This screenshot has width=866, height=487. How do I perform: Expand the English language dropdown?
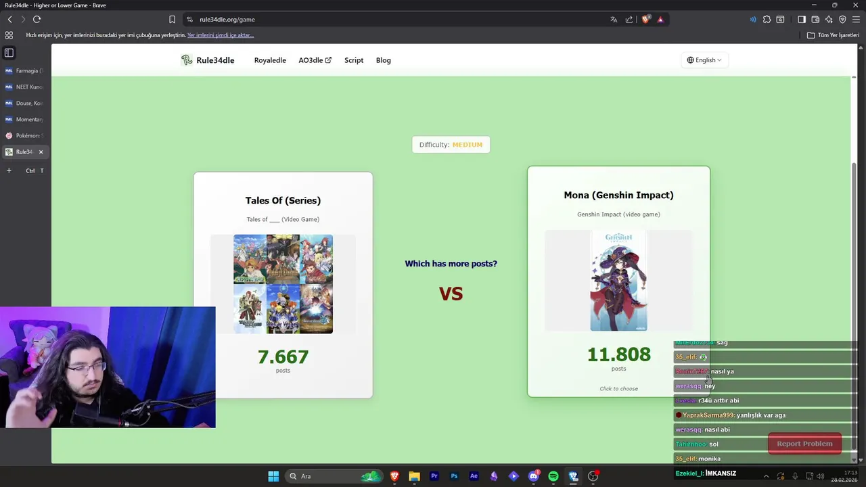704,60
